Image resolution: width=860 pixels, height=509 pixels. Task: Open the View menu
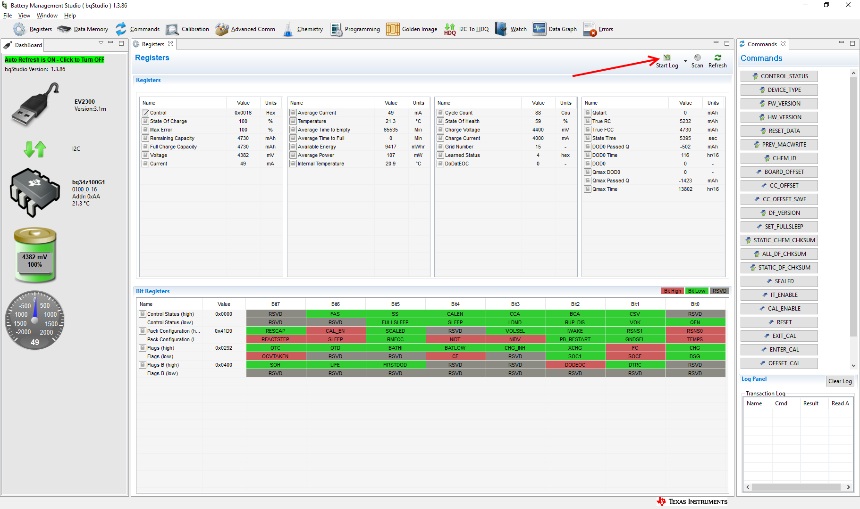pyautogui.click(x=24, y=16)
